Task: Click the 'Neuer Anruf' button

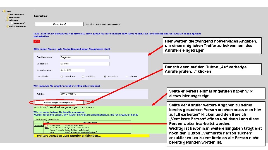Action: coord(59,24)
